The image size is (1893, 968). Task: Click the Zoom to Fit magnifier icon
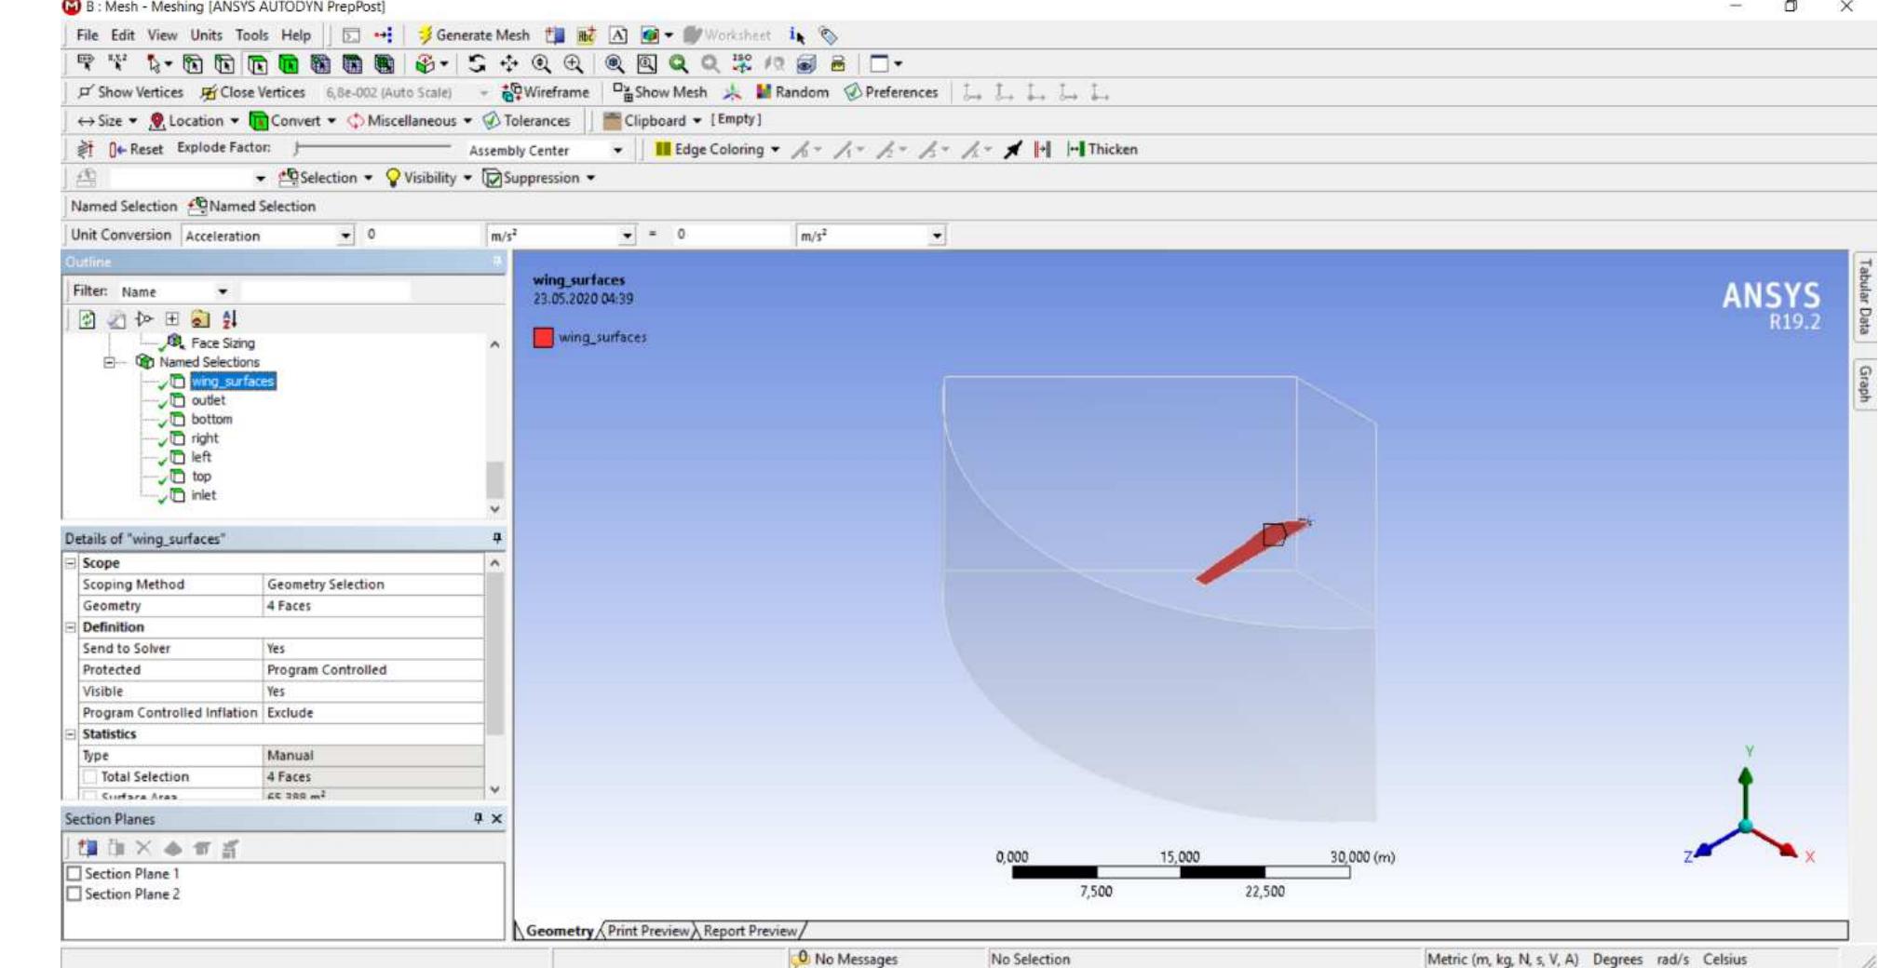point(615,63)
